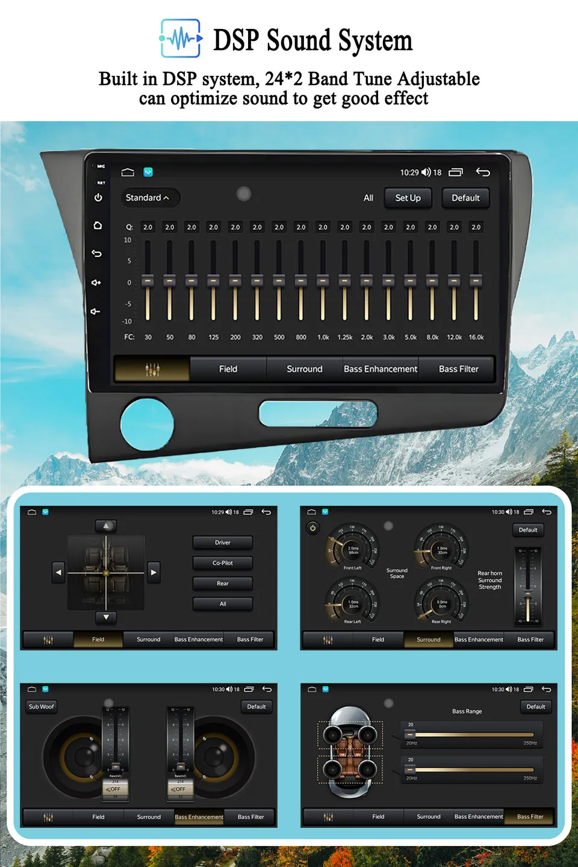
Task: Click the Rear horn Surround Strength slider
Action: pos(528,586)
